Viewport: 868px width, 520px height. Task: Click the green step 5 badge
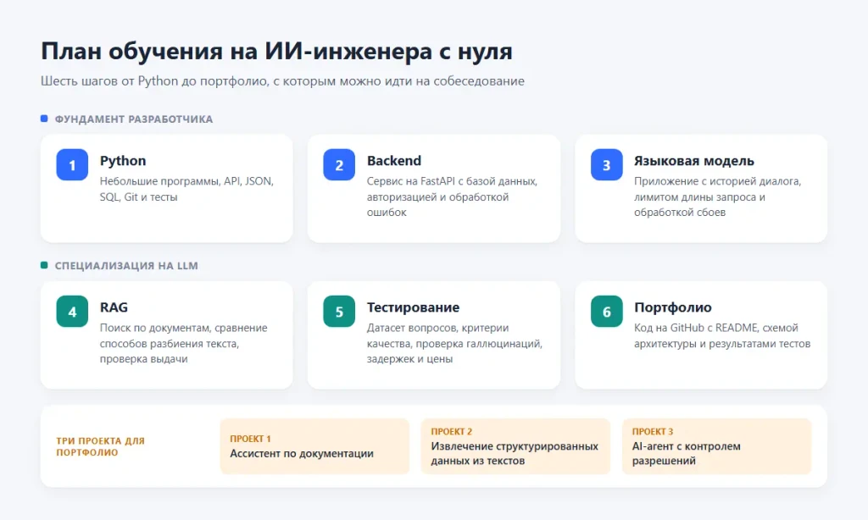339,312
